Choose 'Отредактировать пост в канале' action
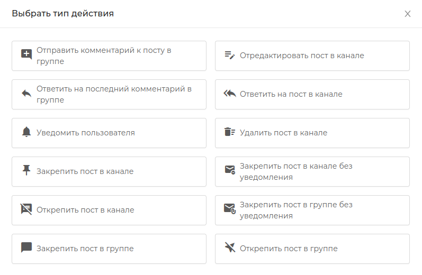 pyautogui.click(x=312, y=56)
